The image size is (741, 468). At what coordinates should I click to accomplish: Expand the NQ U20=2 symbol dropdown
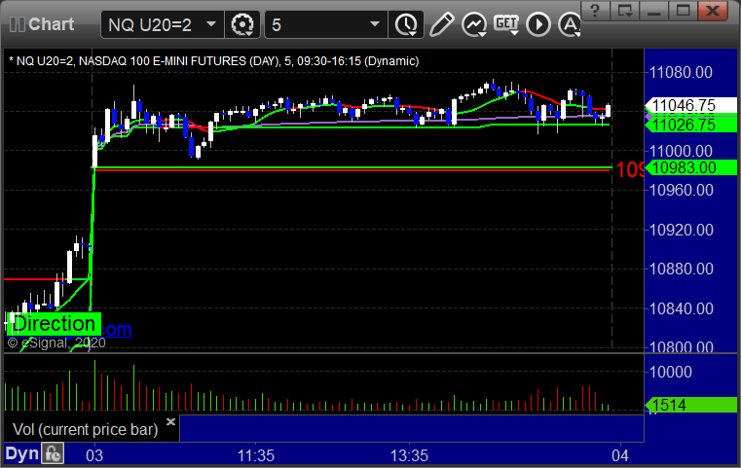tap(211, 24)
